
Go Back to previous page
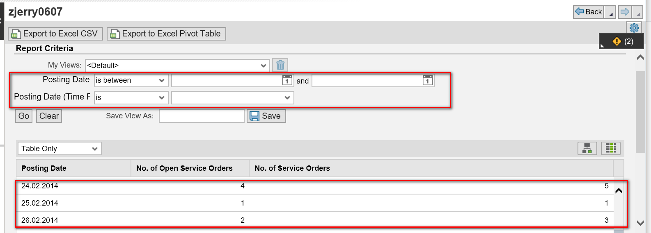[x=589, y=12]
